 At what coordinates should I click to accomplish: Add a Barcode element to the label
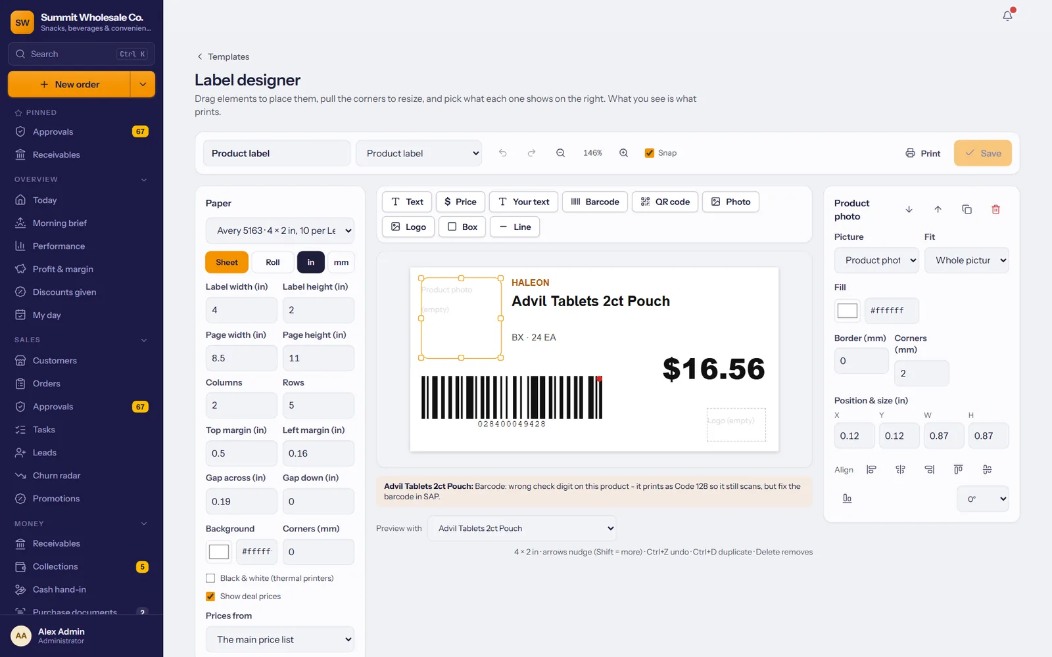[x=595, y=202]
